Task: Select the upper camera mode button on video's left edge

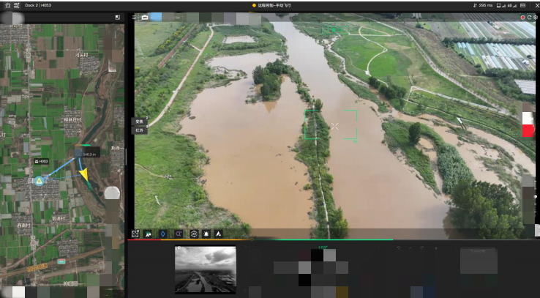Action: point(140,121)
